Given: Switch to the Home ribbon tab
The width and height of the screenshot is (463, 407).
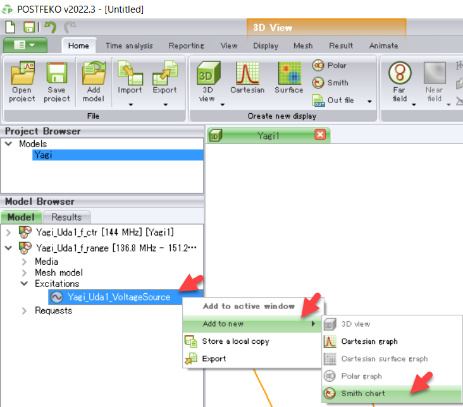Looking at the screenshot, I should [78, 46].
